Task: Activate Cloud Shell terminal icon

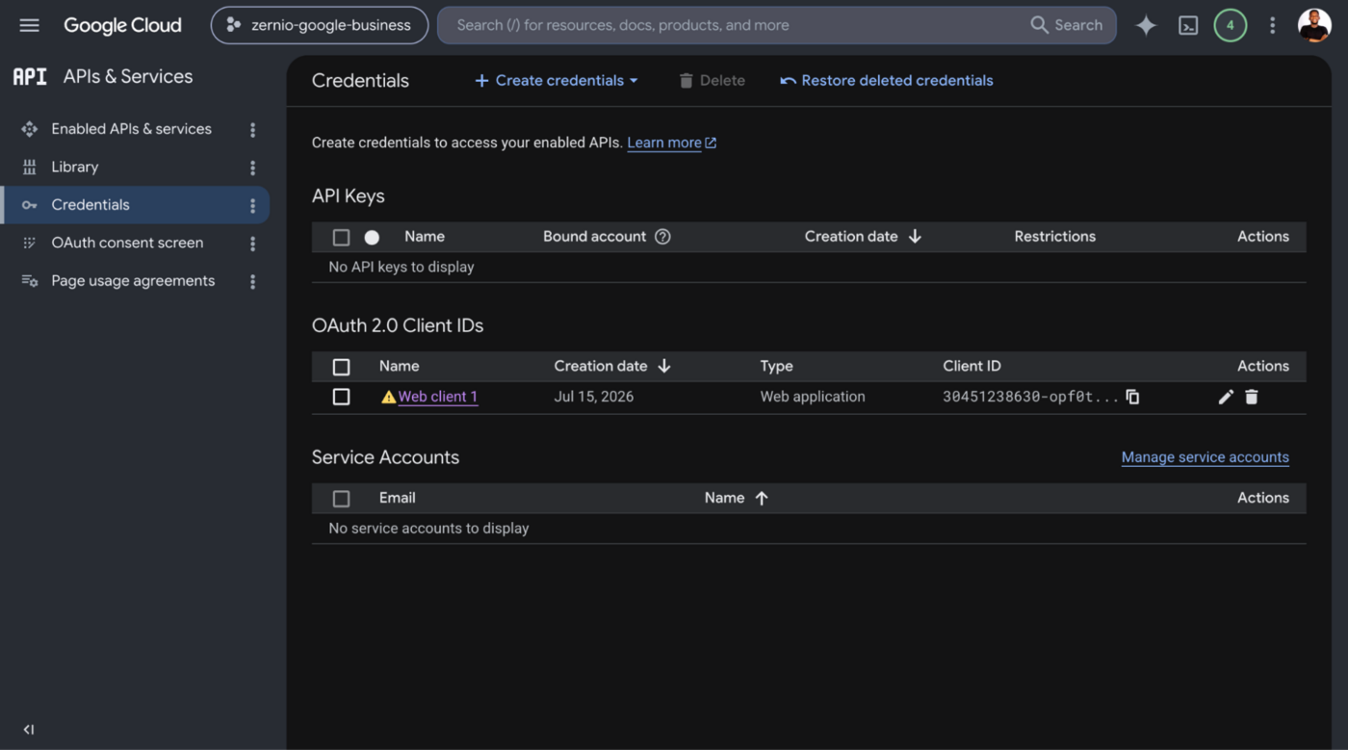Action: pyautogui.click(x=1188, y=26)
